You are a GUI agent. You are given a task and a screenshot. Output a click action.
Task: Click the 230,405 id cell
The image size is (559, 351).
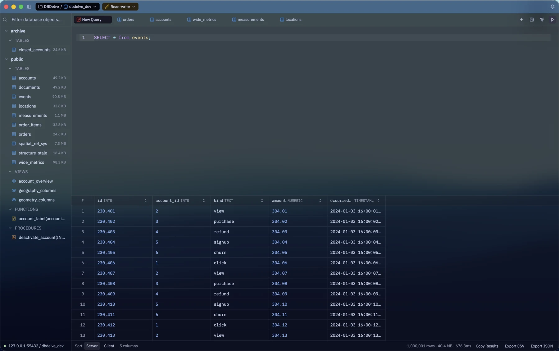tap(123, 253)
